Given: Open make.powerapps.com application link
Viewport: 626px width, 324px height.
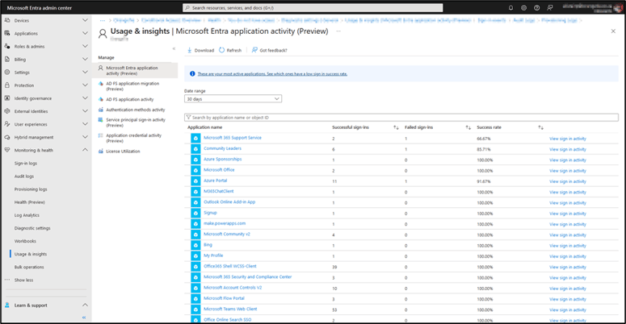Looking at the screenshot, I should (x=225, y=223).
